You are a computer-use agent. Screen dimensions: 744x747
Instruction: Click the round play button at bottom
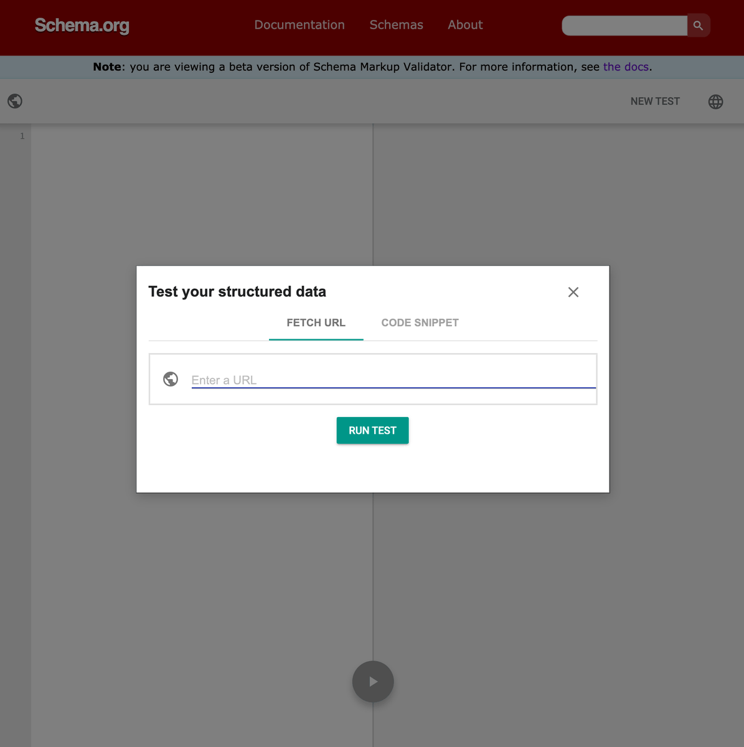point(373,682)
